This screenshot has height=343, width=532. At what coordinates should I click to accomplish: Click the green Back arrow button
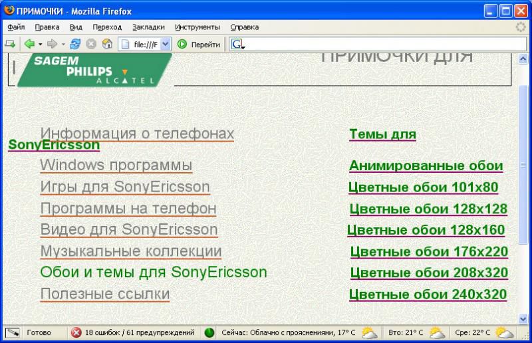point(29,45)
